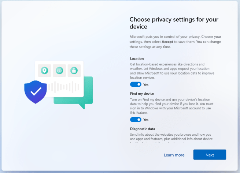Viewport: 240px width, 173px height.
Task: Click the padlock icon in the illustration
Action: click(74, 70)
